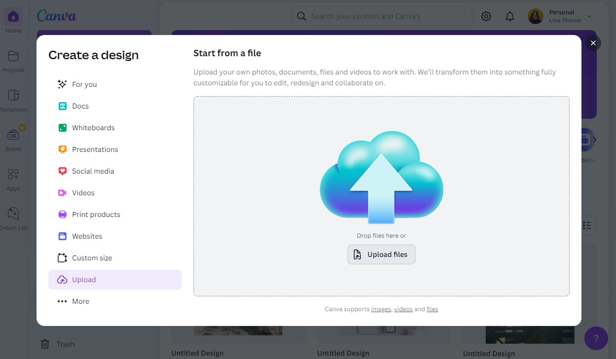Select the Websites category
Image resolution: width=616 pixels, height=359 pixels.
coord(115,236)
